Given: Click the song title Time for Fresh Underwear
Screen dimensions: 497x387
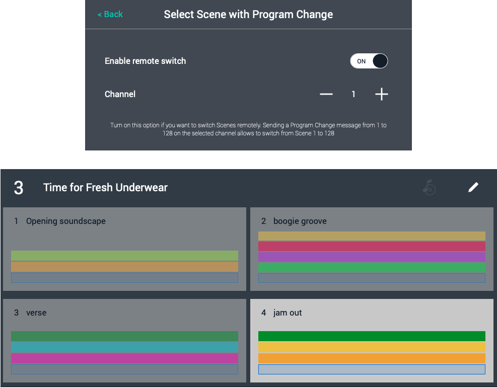Looking at the screenshot, I should click(105, 188).
